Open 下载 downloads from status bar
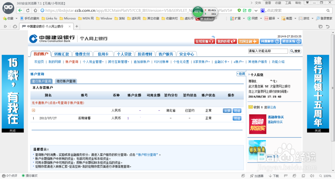Viewport: 335px width, 179px height. coord(274,176)
